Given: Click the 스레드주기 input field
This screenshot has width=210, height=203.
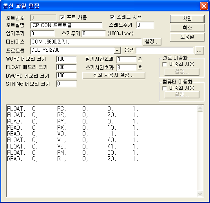Looking at the screenshot, I should (145, 25).
